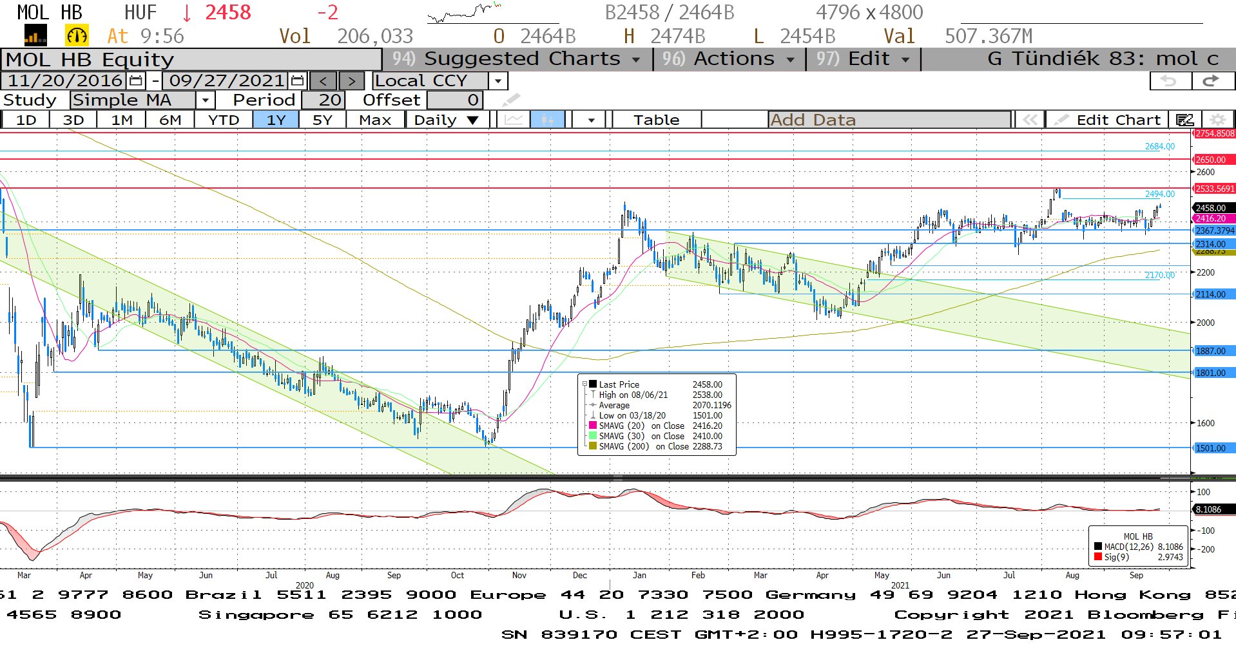Click the next date range arrow button

pyautogui.click(x=351, y=80)
